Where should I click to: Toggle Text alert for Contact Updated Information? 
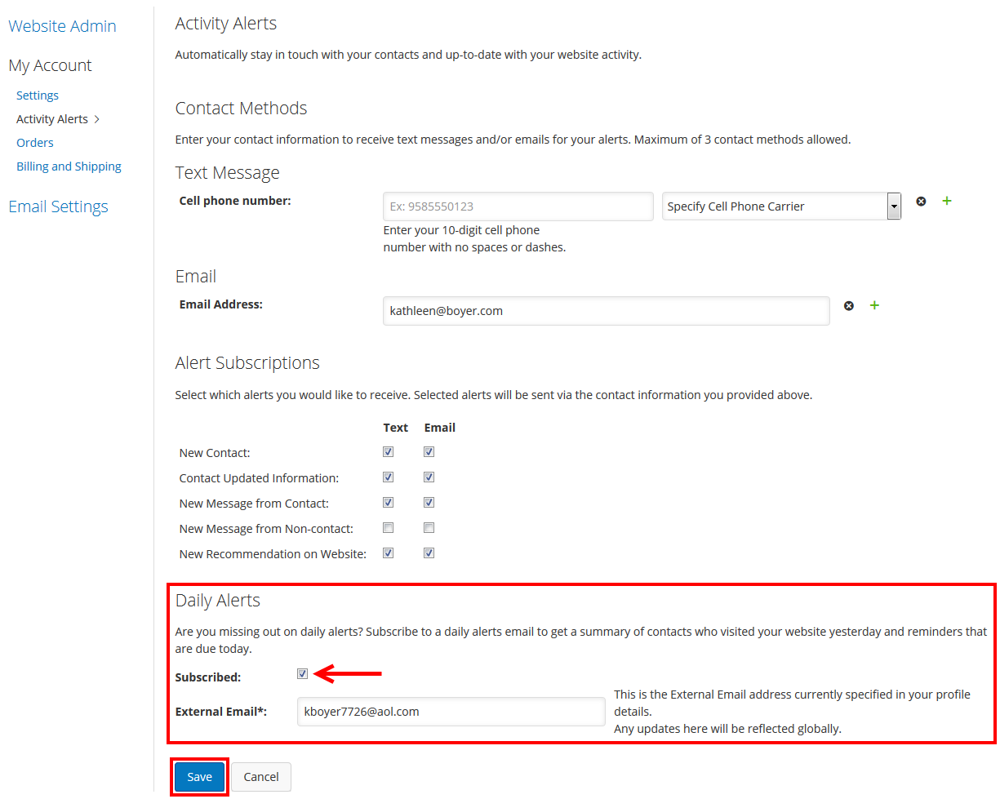pos(389,477)
